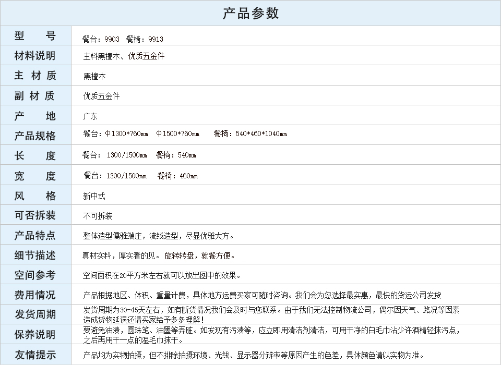Select the 型号 row label
The height and width of the screenshot is (365, 501).
35,36
